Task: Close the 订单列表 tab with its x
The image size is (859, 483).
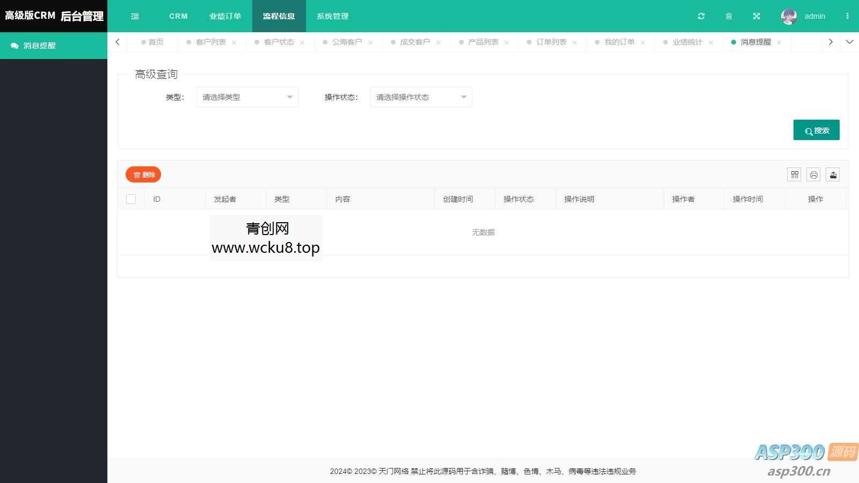Action: pyautogui.click(x=574, y=42)
